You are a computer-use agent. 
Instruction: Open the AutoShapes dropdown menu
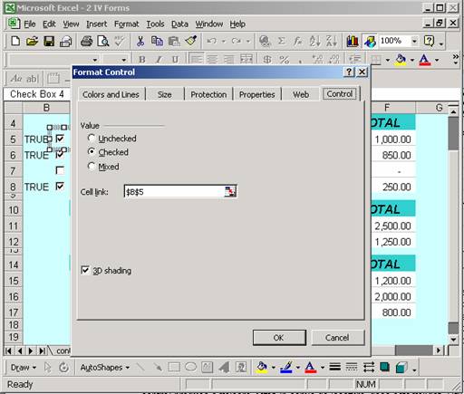[104, 368]
